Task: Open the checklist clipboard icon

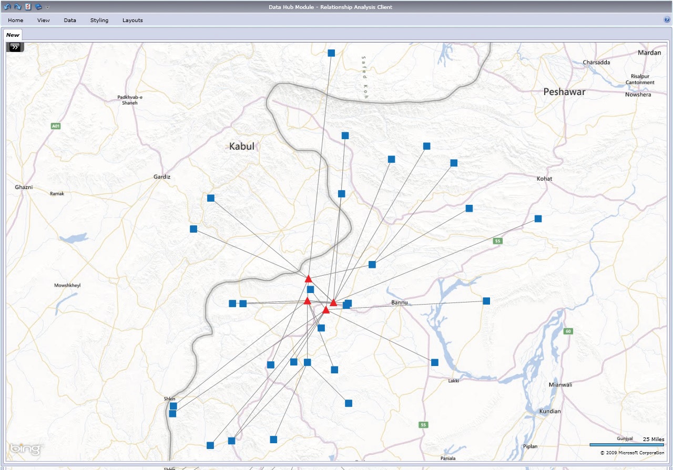Action: pyautogui.click(x=28, y=7)
